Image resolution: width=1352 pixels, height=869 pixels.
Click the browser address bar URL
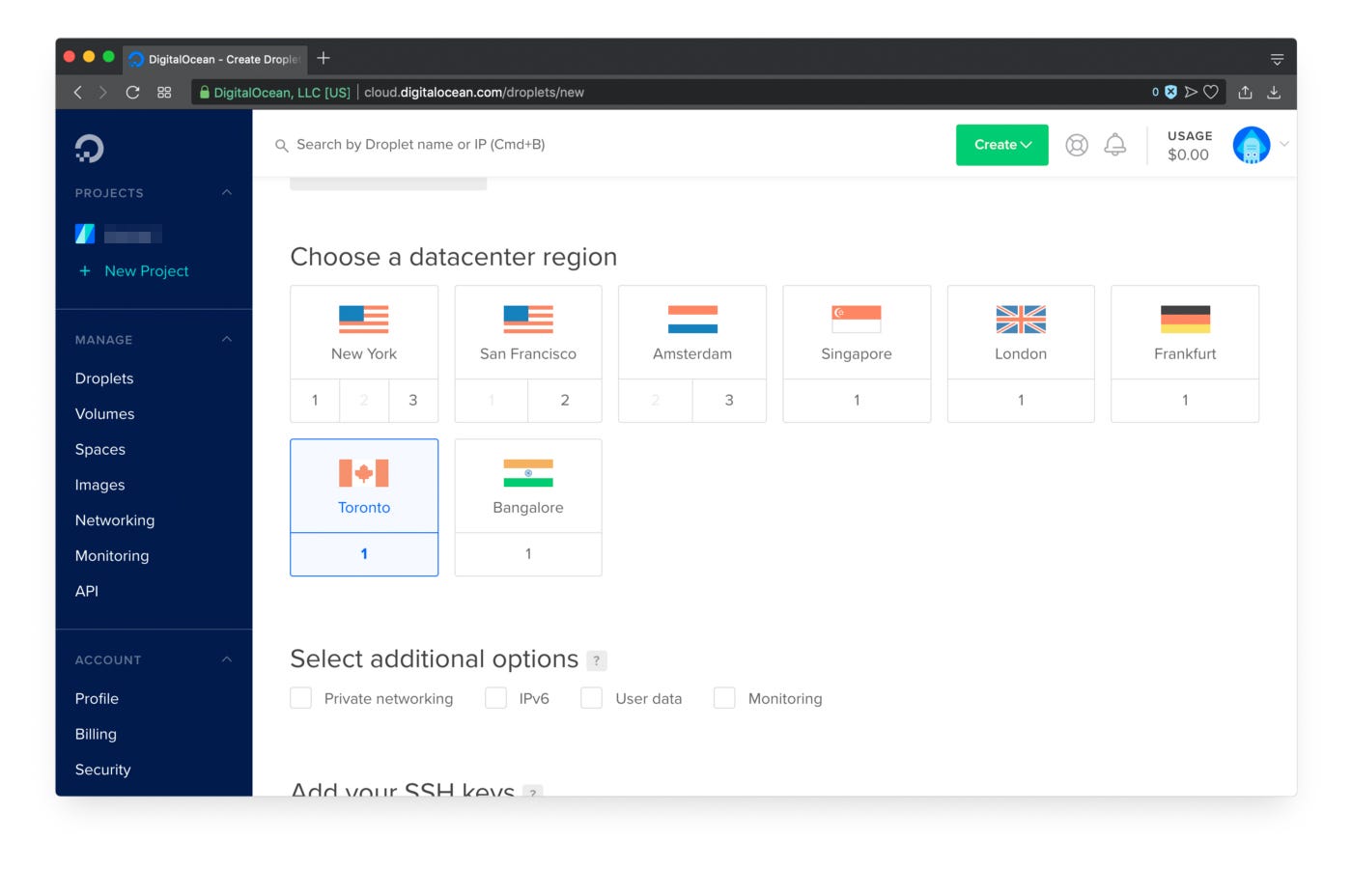click(x=474, y=92)
